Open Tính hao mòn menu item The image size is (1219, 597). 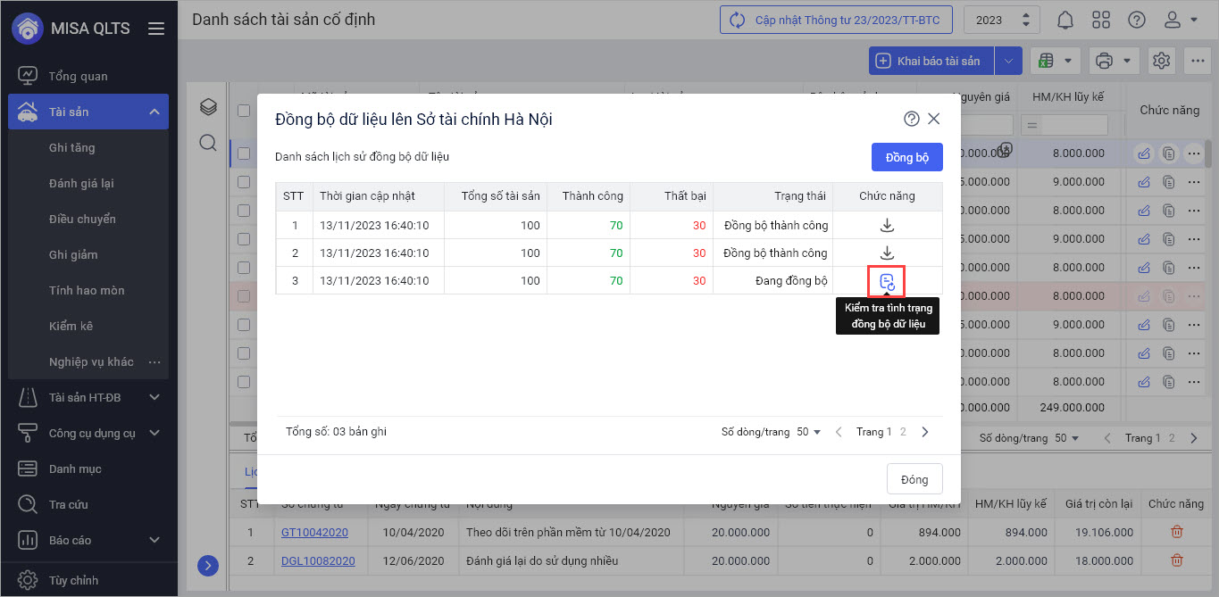[x=88, y=290]
